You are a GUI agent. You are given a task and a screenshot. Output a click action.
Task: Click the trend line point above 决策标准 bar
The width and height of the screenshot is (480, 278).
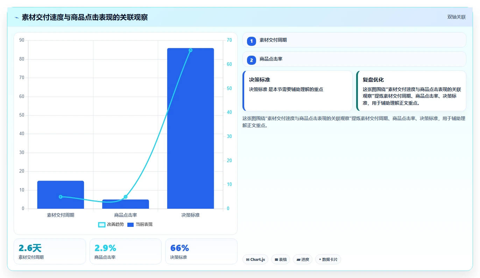[x=190, y=50]
